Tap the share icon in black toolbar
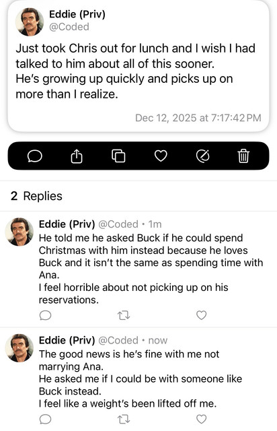Viewport: 277px width, 431px height. coord(77,156)
